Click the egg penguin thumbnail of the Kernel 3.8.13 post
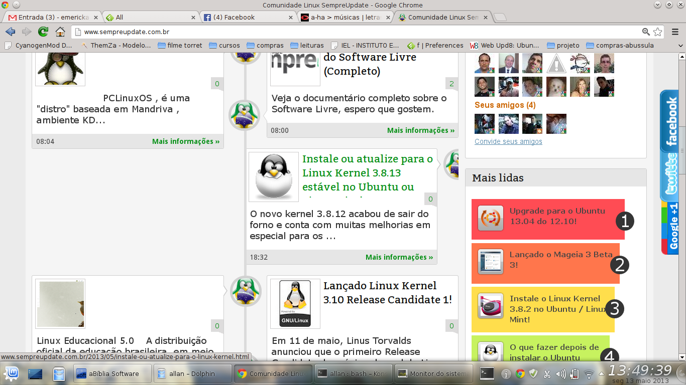 click(x=274, y=177)
